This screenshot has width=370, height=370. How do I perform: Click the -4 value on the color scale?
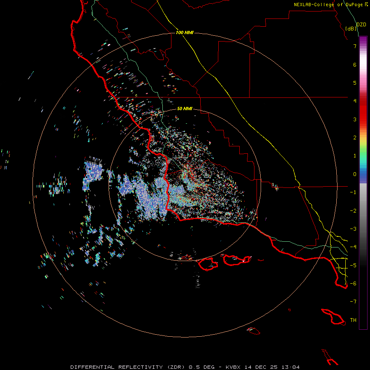coord(353,247)
